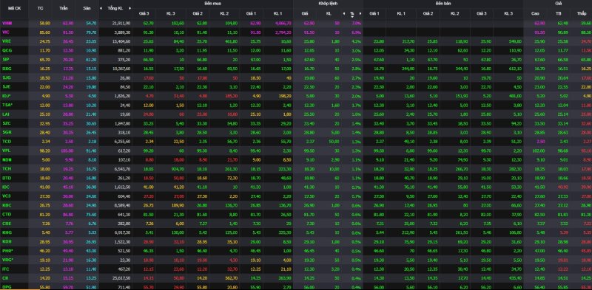The width and height of the screenshot is (592, 290).
Task: Click the Khớp lệnh header group
Action: pos(328,3)
